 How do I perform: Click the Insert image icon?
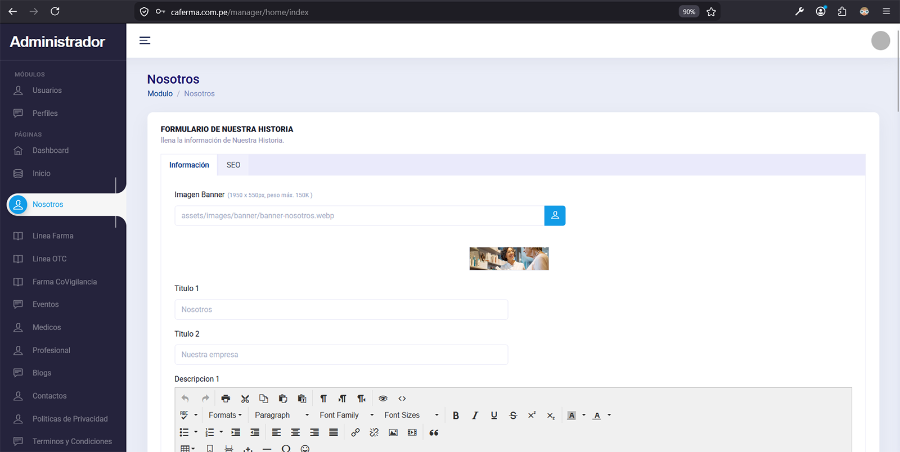(x=393, y=432)
